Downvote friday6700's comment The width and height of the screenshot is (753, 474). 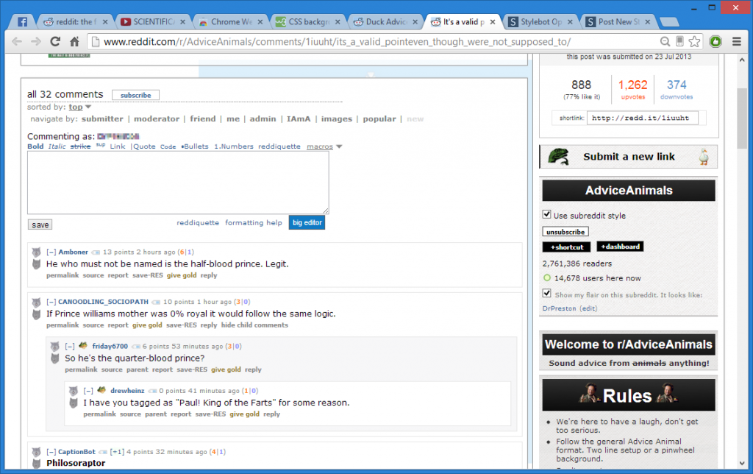coord(55,358)
